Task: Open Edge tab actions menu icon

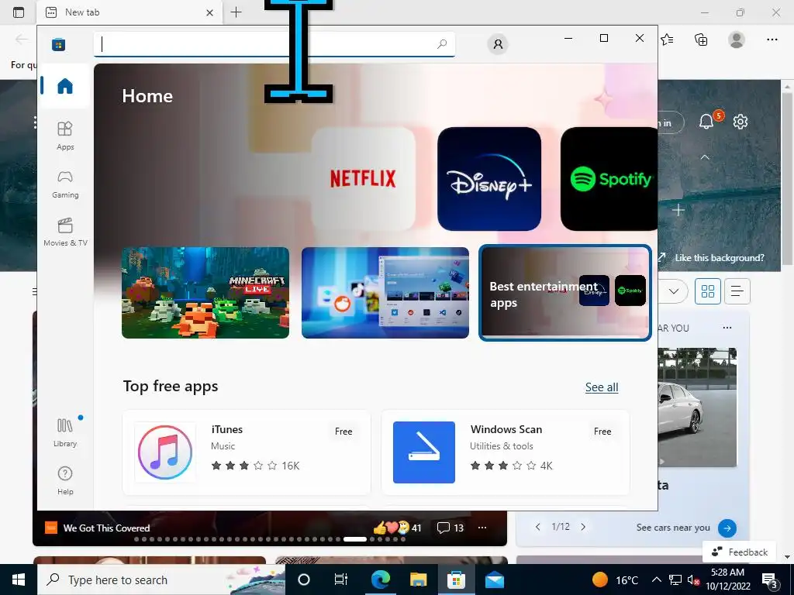Action: 19,12
